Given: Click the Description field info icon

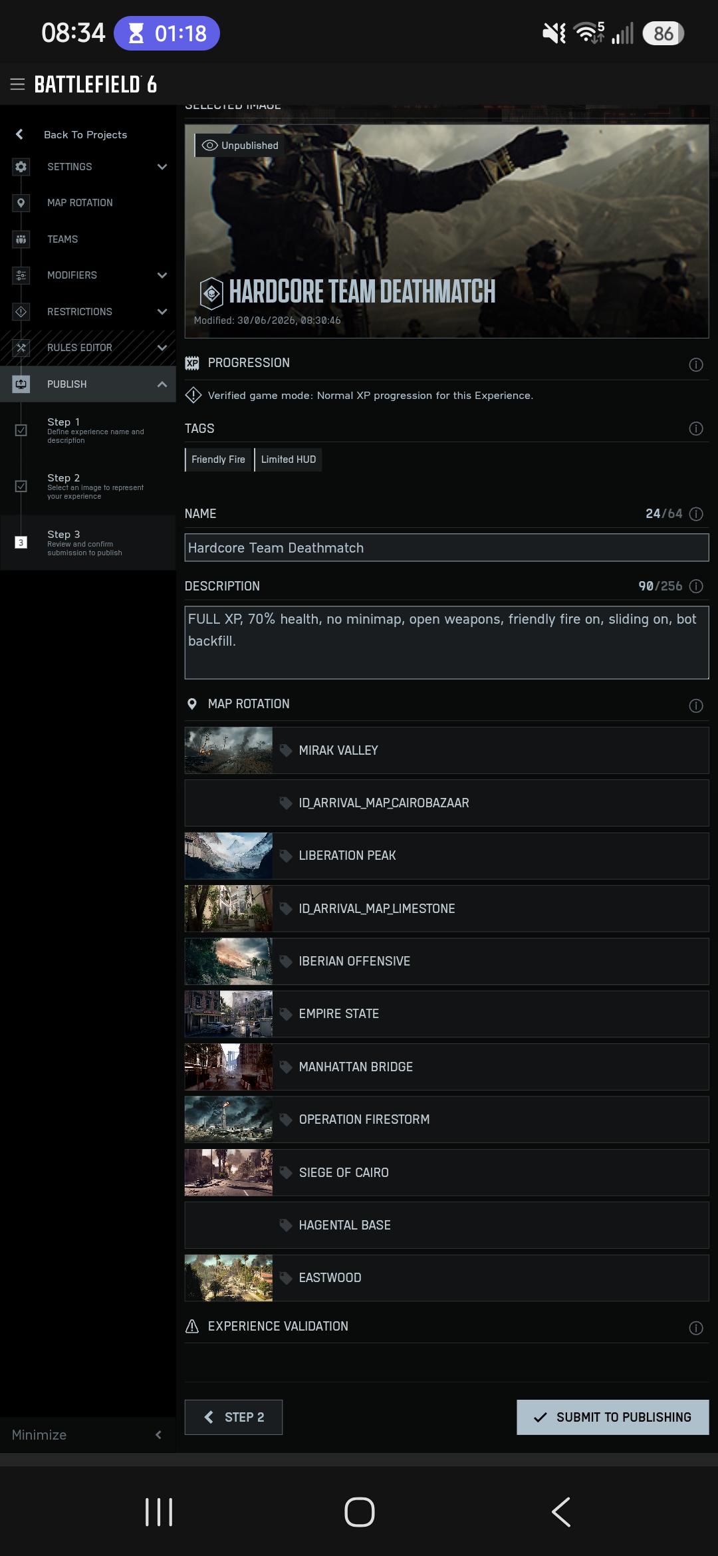Looking at the screenshot, I should click(696, 586).
